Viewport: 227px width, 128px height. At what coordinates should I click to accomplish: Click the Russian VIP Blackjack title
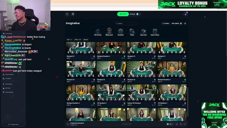(x=134, y=103)
